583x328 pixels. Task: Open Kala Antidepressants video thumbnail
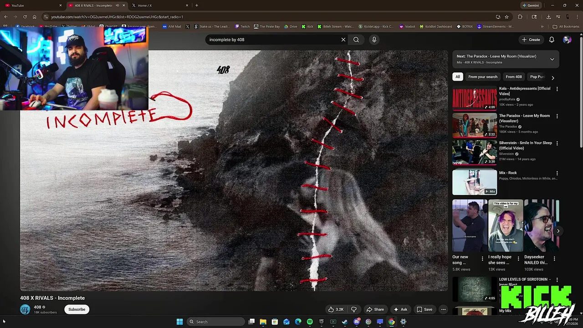click(475, 98)
